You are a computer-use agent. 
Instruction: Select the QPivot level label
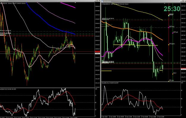pyautogui.click(x=176, y=32)
